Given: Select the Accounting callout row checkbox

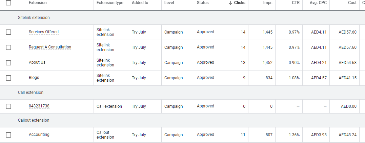Looking at the screenshot, I should (8, 135).
